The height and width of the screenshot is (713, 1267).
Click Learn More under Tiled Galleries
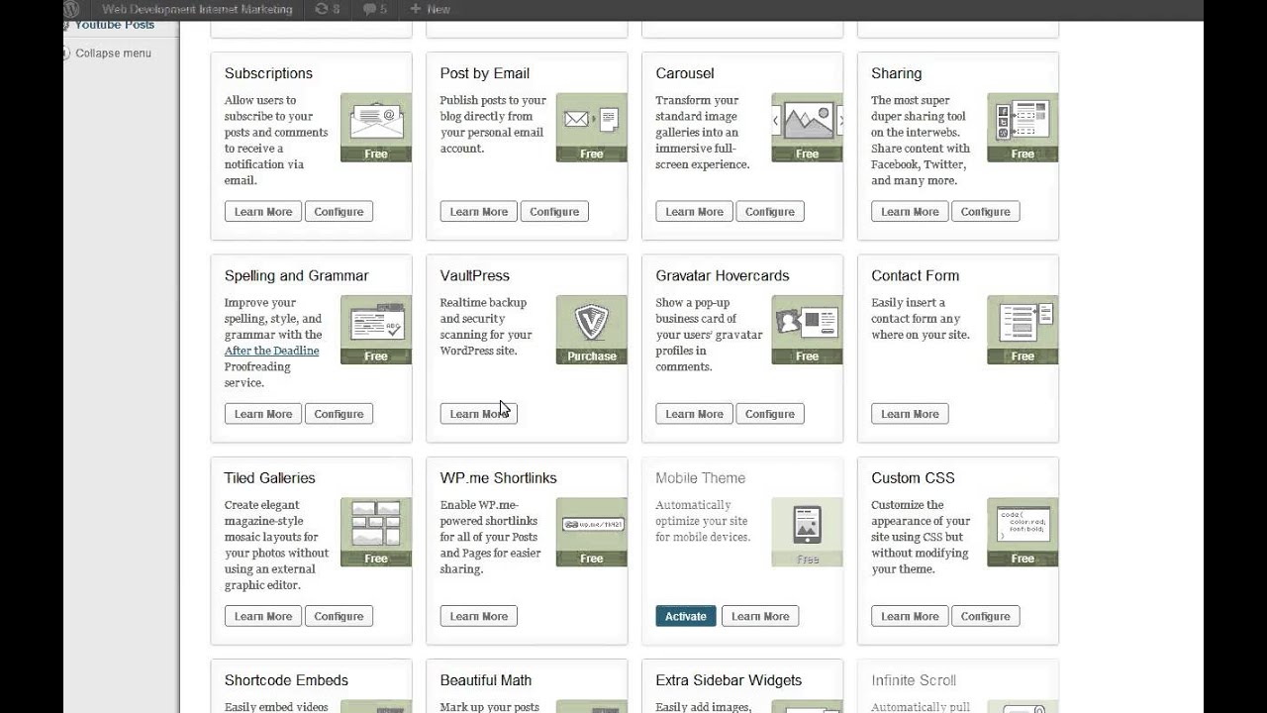[x=263, y=616]
